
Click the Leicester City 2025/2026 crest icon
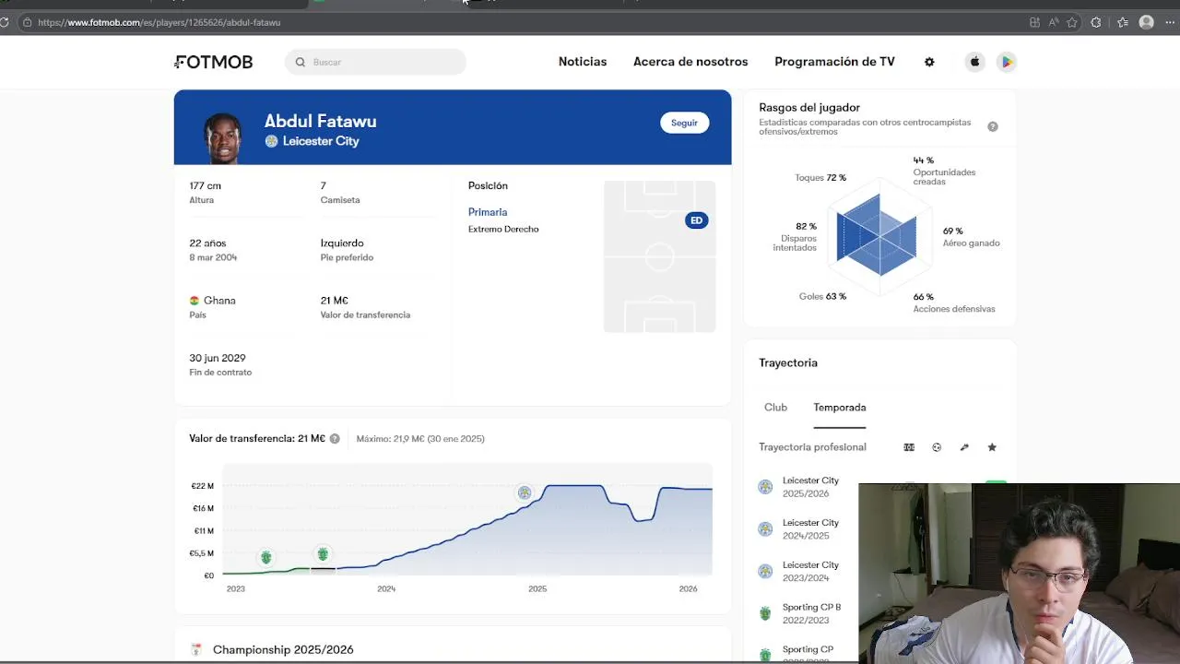coord(765,487)
